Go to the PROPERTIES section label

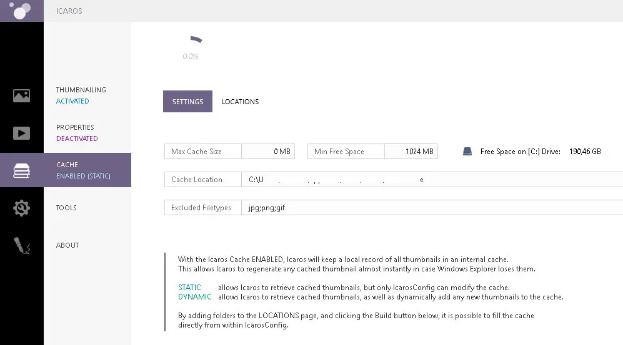(x=75, y=127)
